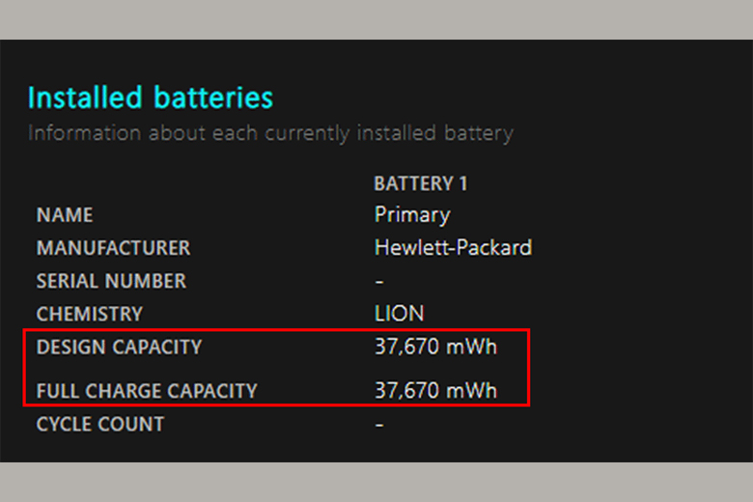Viewport: 753px width, 502px height.
Task: Click the FULL CHARGE CAPACITY row label
Action: [x=147, y=391]
